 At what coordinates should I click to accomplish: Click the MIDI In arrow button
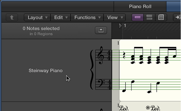177,17
